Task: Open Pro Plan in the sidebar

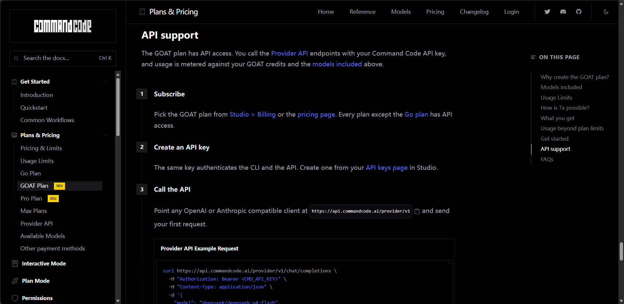Action: pos(31,199)
